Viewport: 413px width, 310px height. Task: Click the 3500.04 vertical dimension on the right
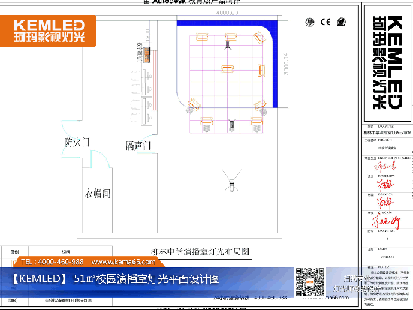coord(286,65)
